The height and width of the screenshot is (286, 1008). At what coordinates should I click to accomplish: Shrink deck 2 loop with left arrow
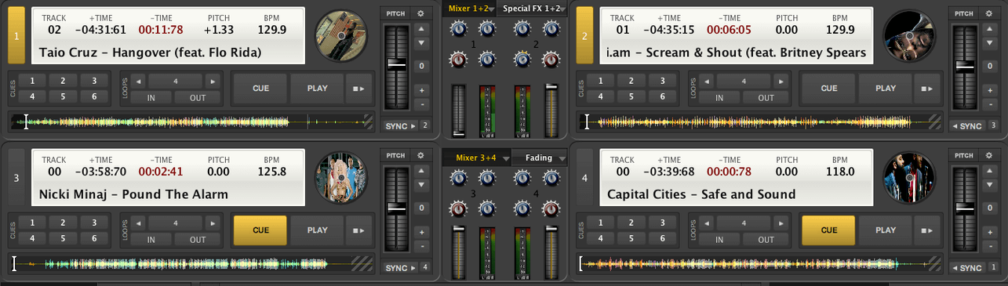pos(706,81)
